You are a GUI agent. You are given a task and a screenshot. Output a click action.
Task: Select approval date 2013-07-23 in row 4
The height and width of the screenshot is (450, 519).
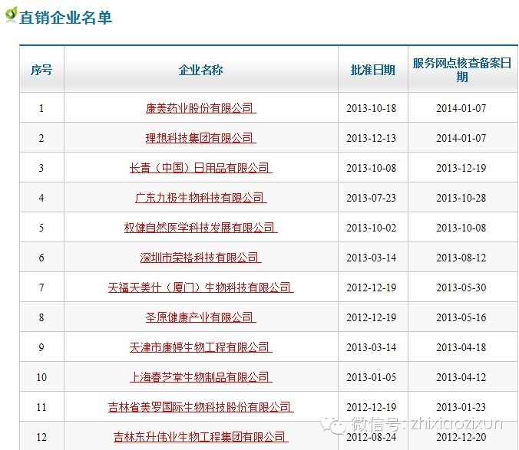click(372, 198)
